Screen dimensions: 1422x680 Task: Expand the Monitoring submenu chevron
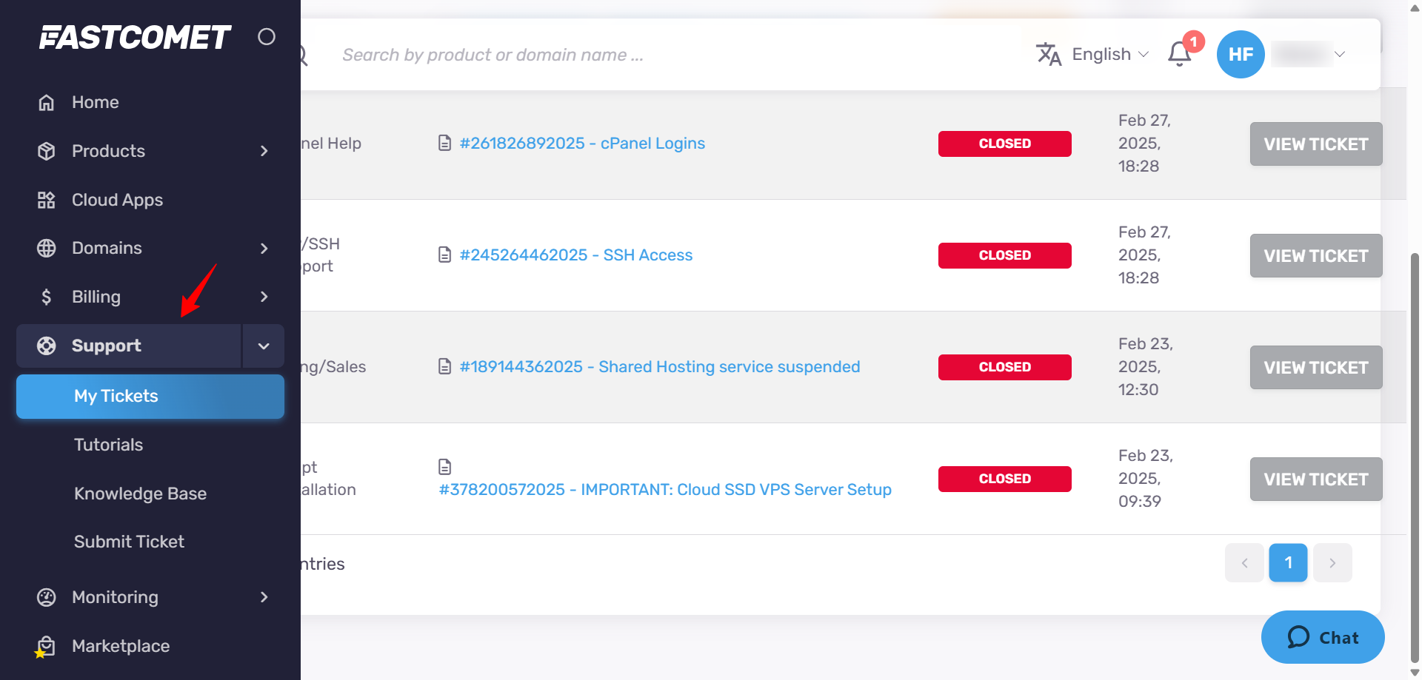pos(264,597)
